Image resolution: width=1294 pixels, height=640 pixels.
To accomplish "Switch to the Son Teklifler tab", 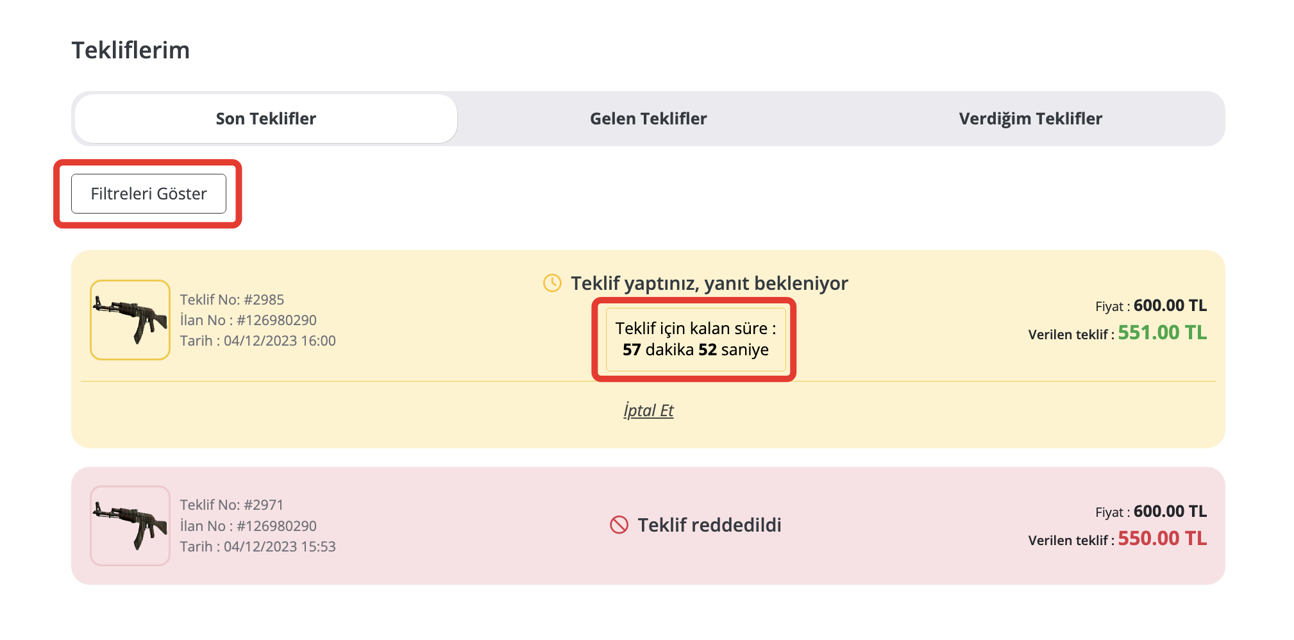I will point(266,119).
